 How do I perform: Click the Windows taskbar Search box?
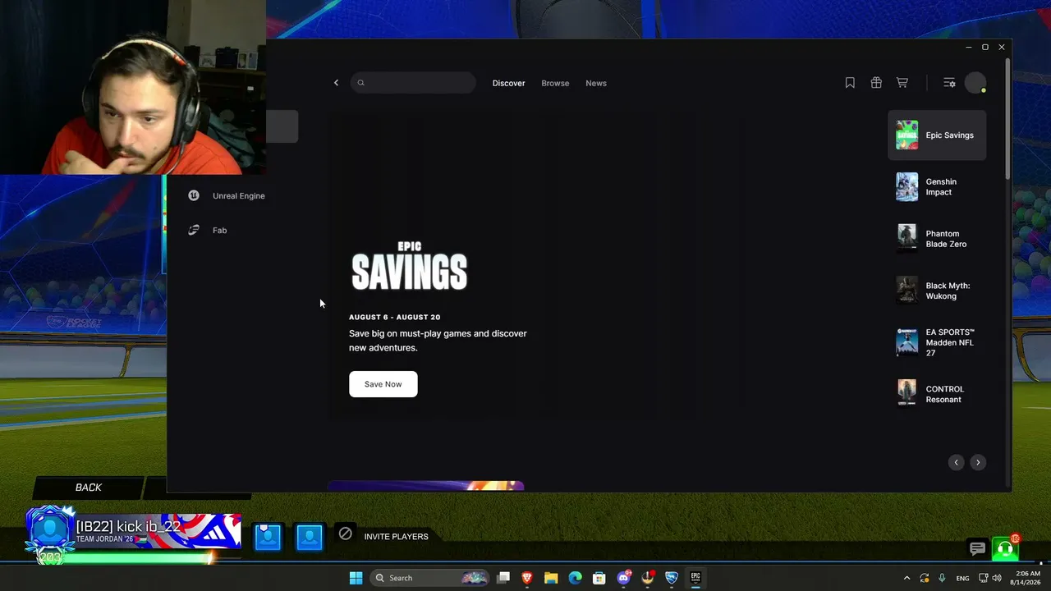430,578
